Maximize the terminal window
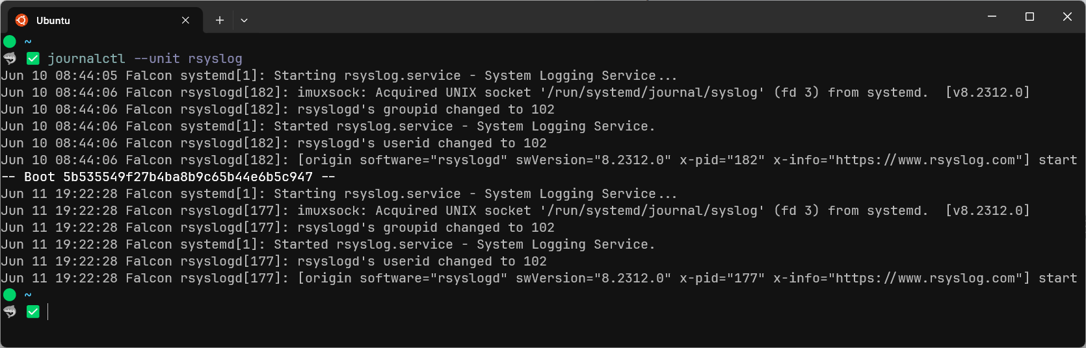 (x=1029, y=17)
